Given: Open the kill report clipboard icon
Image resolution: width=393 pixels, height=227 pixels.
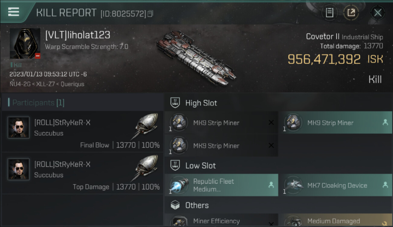Looking at the screenshot, I should (329, 13).
